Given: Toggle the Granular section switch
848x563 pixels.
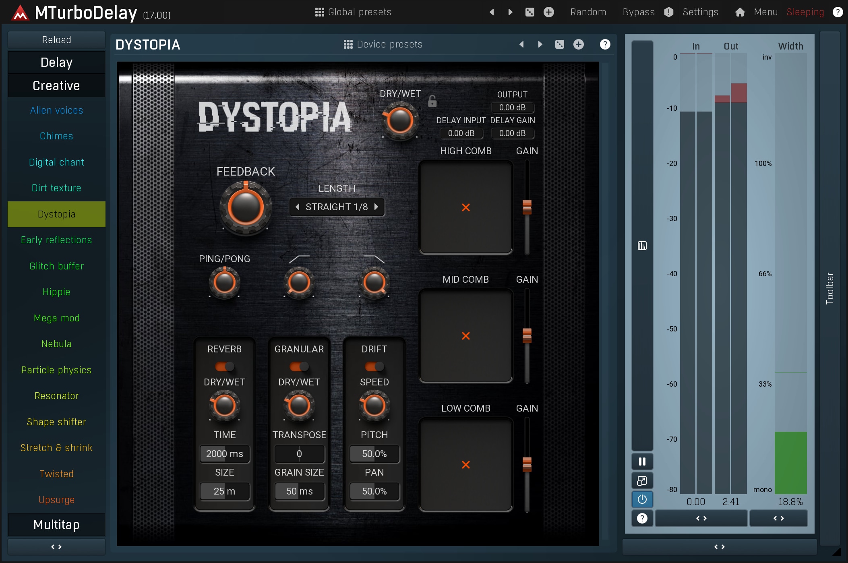Looking at the screenshot, I should point(299,366).
